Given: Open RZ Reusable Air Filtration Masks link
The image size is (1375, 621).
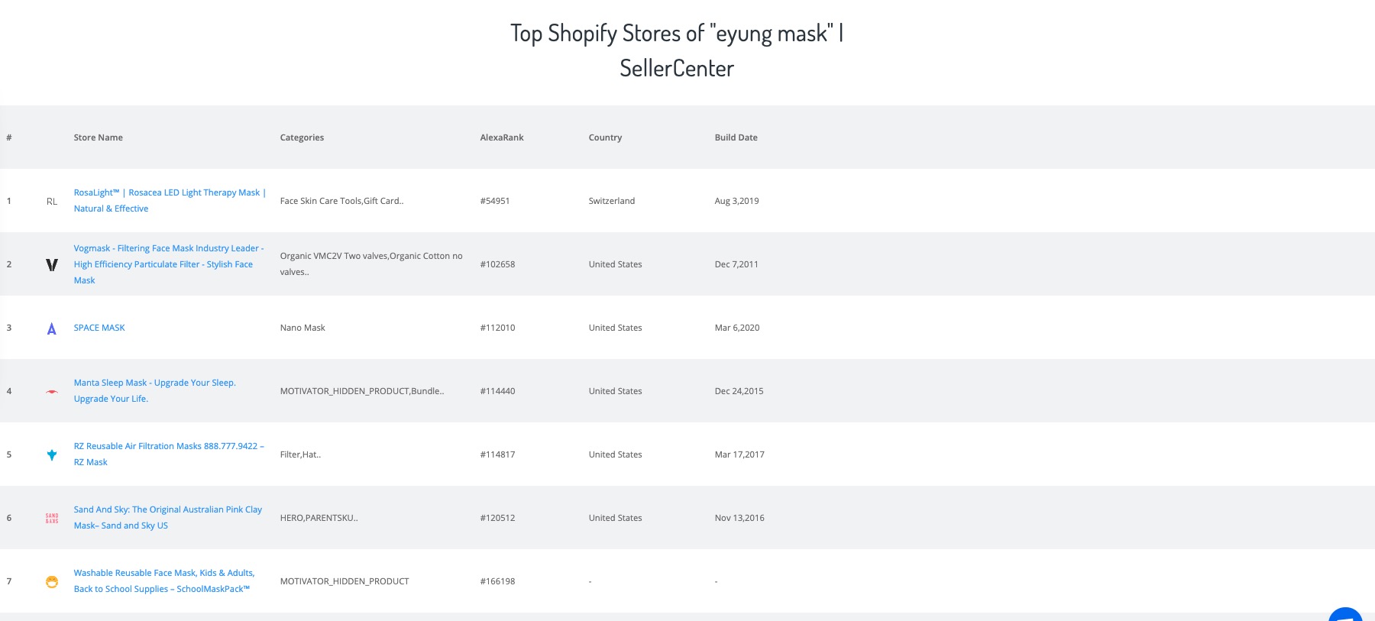Looking at the screenshot, I should tap(168, 447).
